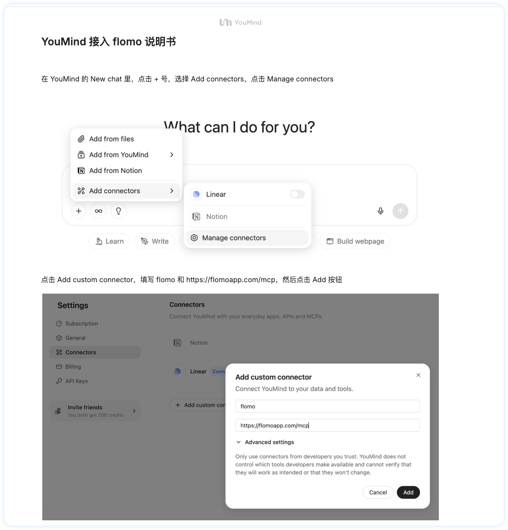Click the microphone voice input icon

[381, 211]
